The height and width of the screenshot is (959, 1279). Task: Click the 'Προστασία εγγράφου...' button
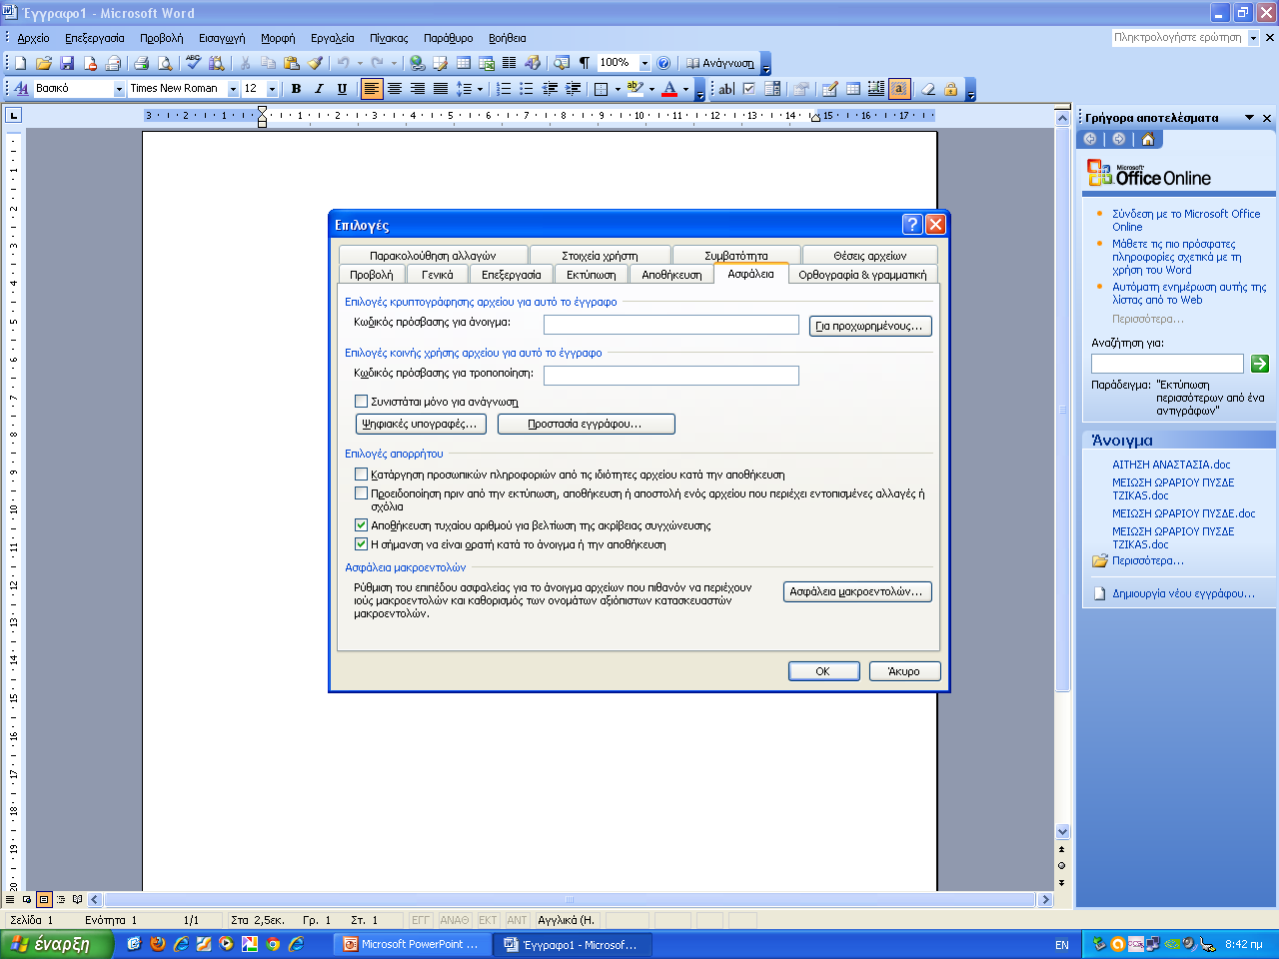(x=586, y=424)
